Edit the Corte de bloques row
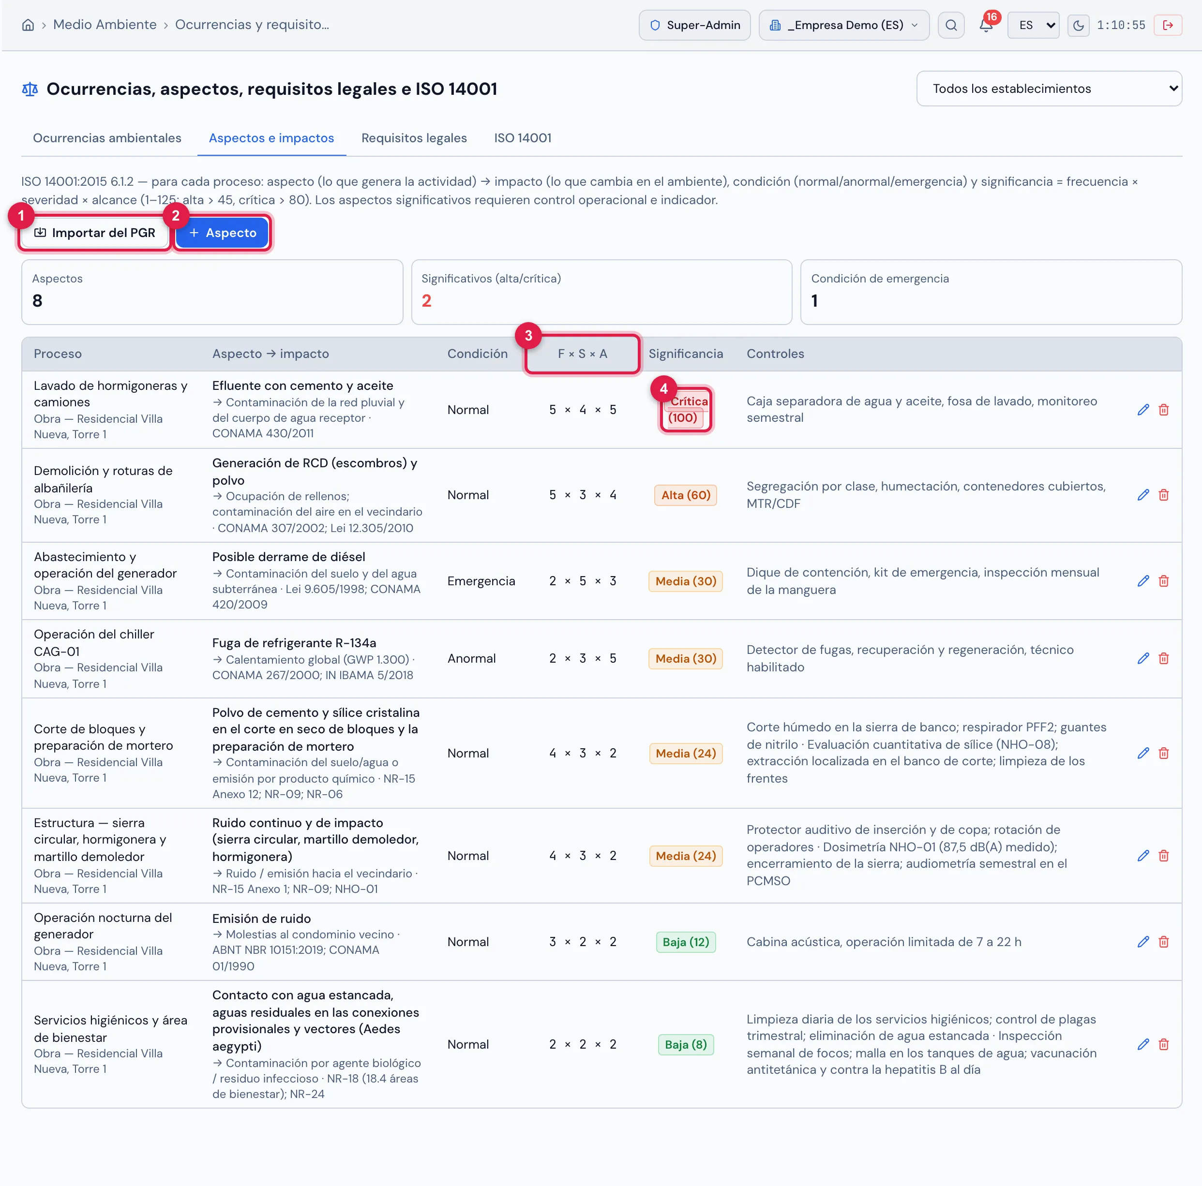This screenshot has height=1186, width=1202. tap(1143, 753)
